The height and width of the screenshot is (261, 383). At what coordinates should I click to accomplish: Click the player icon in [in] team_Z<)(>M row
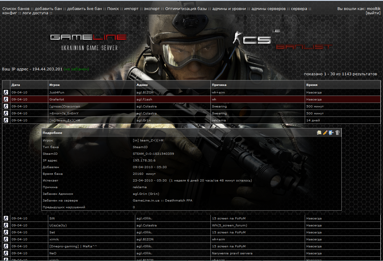(x=6, y=120)
